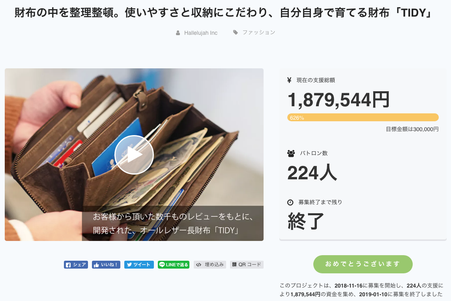Open the ファッション category tag
This screenshot has height=301, width=451.
tap(258, 32)
